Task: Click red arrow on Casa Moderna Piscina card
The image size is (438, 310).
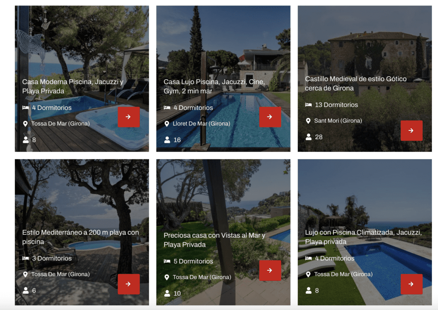Action: point(128,117)
